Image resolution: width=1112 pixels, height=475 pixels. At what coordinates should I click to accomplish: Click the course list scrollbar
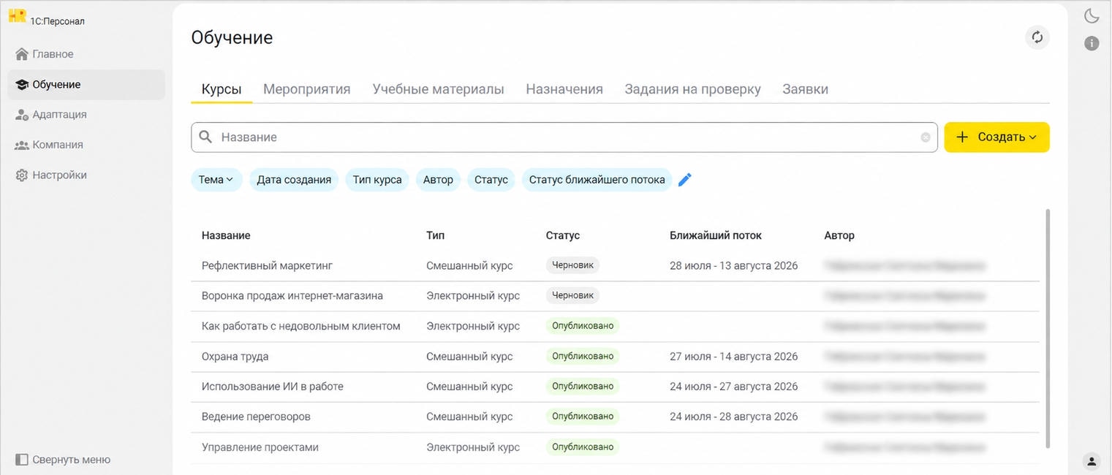1048,329
